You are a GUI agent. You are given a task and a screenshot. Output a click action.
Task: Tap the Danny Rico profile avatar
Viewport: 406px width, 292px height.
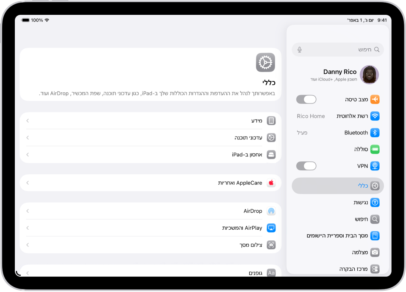point(369,75)
